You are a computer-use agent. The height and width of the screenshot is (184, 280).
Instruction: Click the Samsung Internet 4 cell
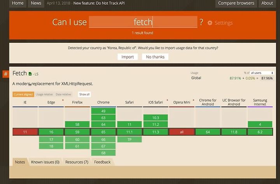(260, 124)
